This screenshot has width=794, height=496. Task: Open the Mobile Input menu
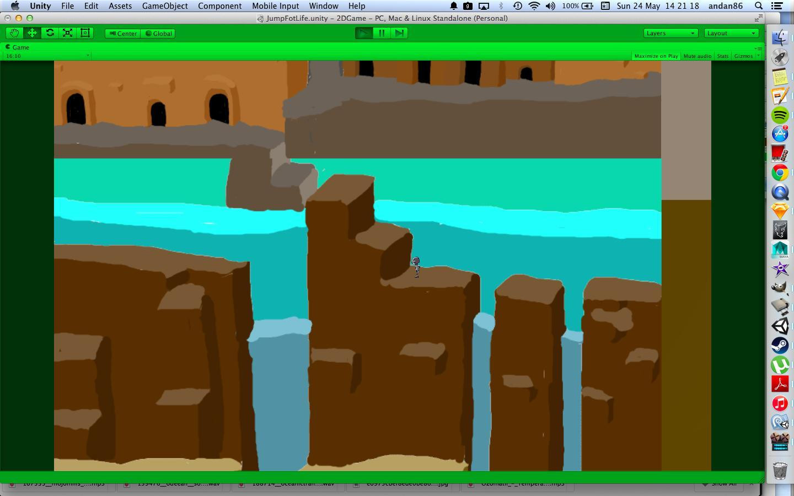pyautogui.click(x=275, y=6)
